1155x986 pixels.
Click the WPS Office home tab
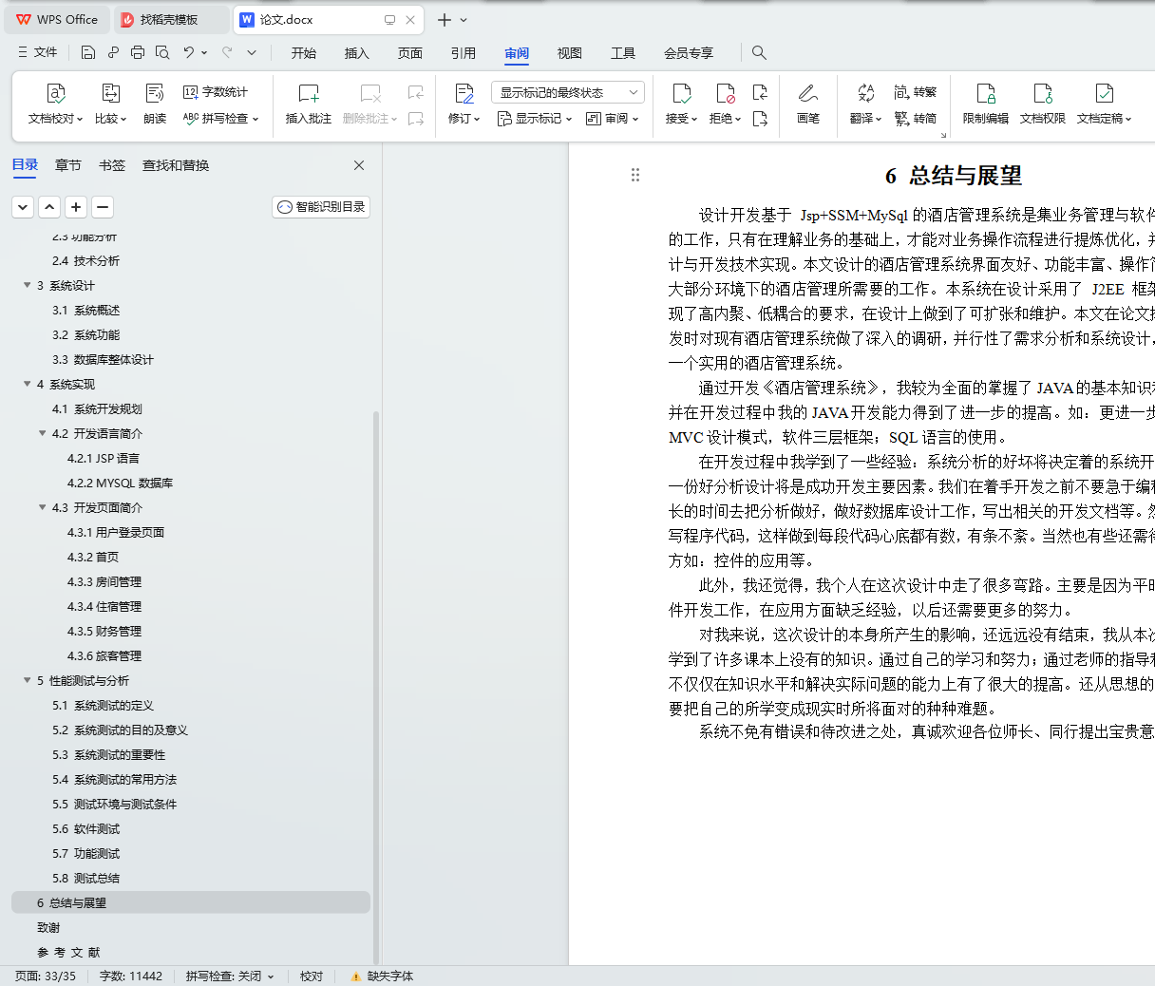[57, 19]
